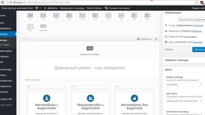
Task: Click Просмотреть link next to Редакции
Action: (190, 37)
